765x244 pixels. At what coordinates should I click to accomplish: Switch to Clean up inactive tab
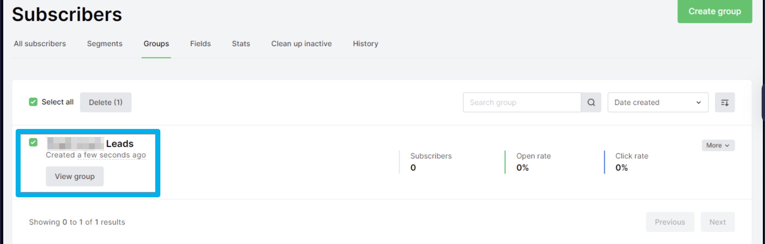click(301, 44)
